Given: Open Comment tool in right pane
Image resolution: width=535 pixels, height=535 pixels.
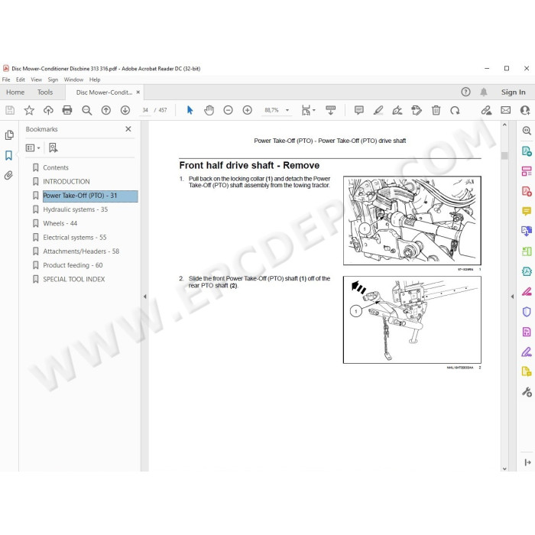Looking at the screenshot, I should click(x=527, y=211).
